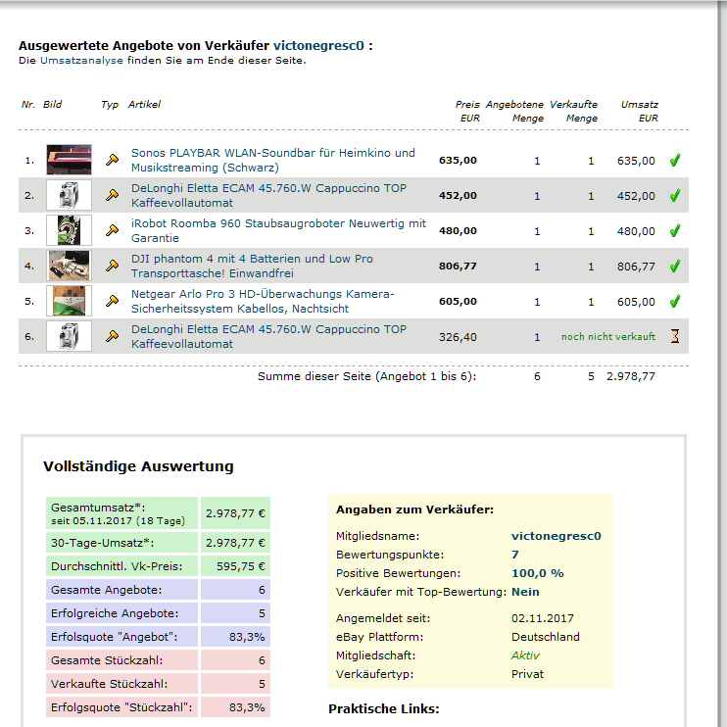Open seller link victonegresc0 in page heading
The width and height of the screenshot is (727, 727).
(x=318, y=46)
